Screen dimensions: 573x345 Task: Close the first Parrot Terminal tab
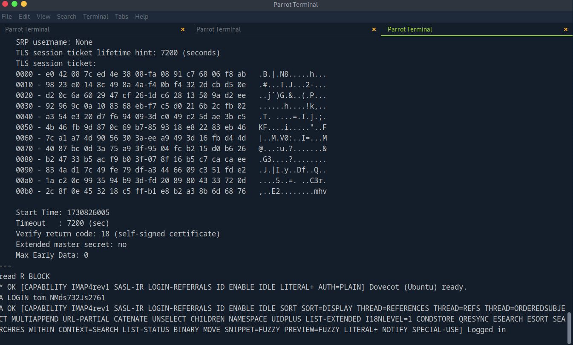click(x=183, y=29)
